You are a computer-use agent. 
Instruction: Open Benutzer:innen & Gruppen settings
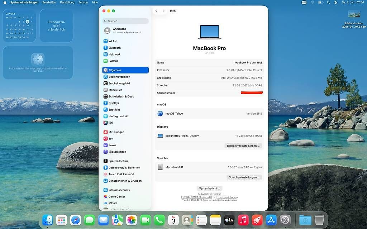(x=125, y=181)
